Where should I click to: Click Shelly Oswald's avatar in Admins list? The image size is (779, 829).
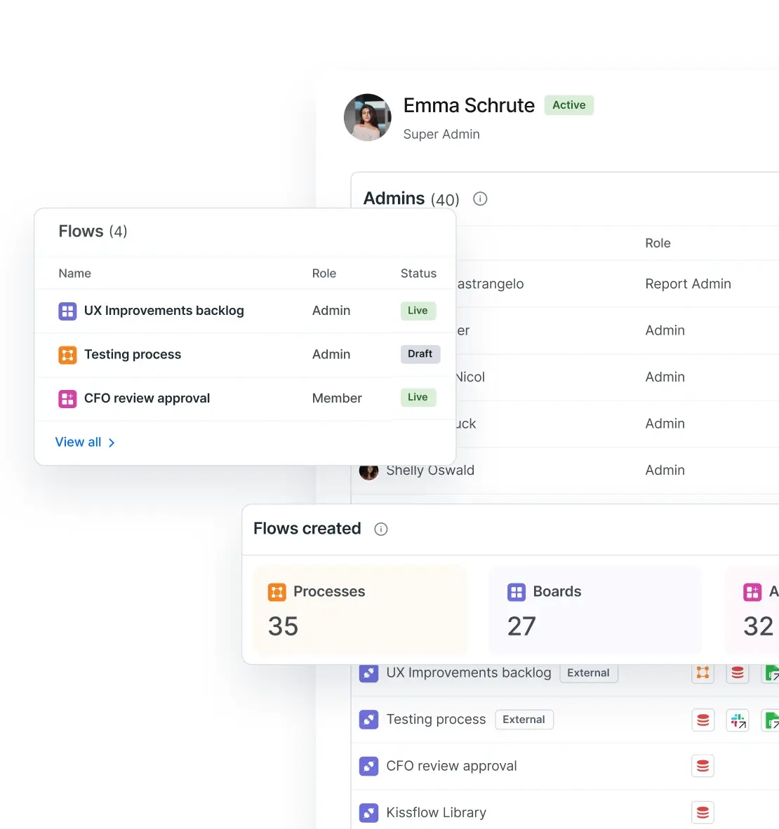click(368, 471)
